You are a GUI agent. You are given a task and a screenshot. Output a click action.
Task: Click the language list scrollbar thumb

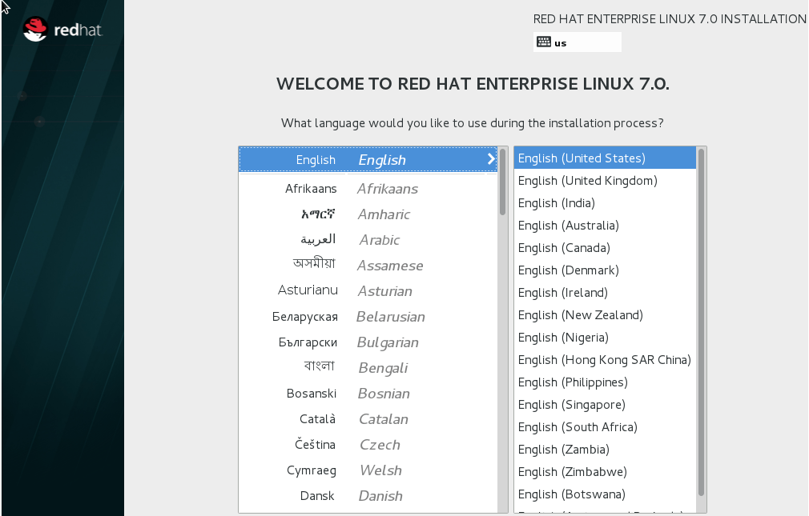pos(502,182)
